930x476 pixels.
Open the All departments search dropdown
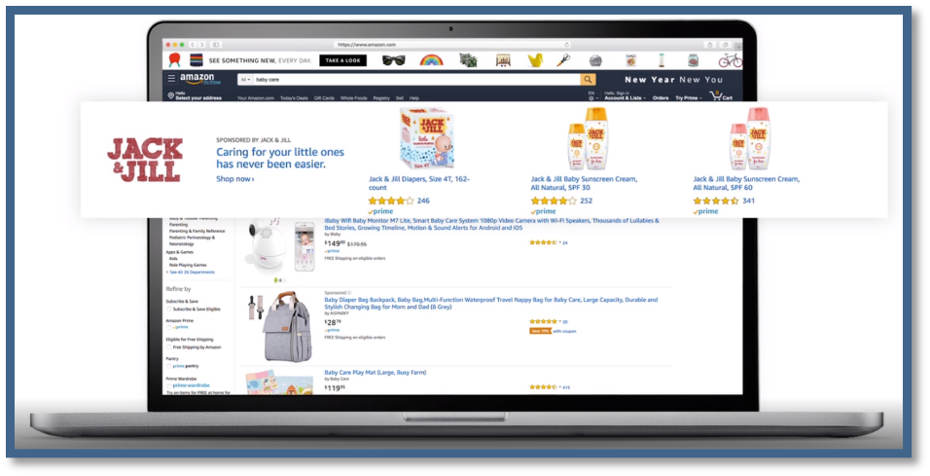coord(245,79)
